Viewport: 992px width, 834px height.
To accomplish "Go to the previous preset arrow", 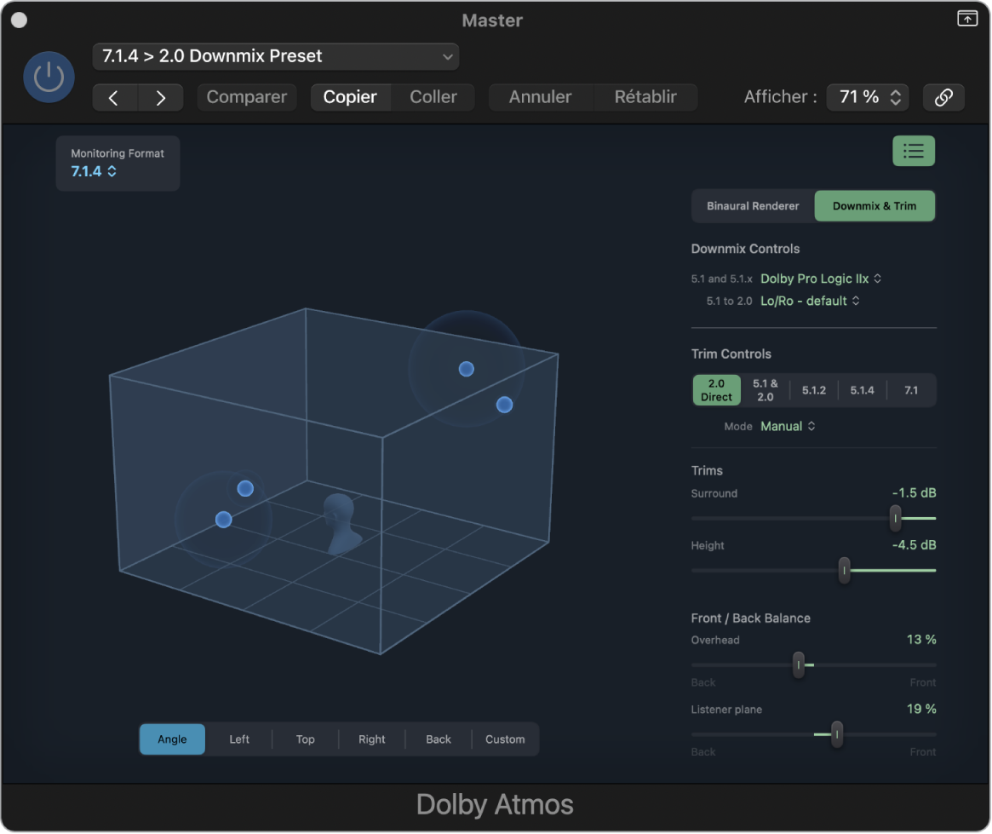I will click(114, 97).
